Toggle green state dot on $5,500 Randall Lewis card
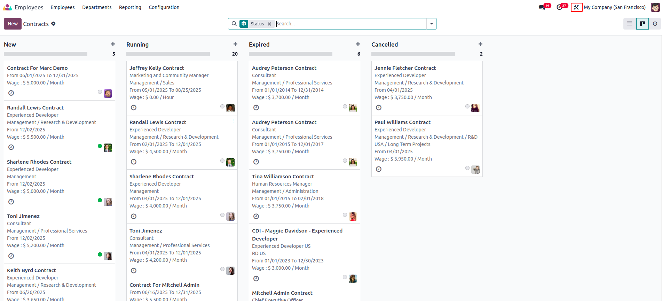The width and height of the screenshot is (662, 301). pos(100,146)
